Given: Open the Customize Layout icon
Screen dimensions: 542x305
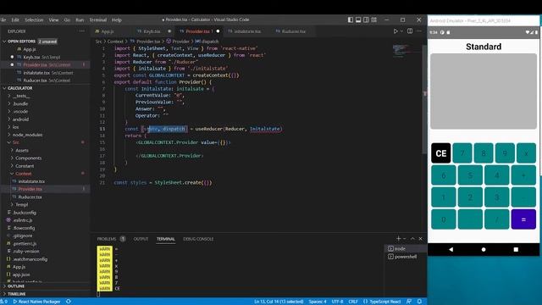Looking at the screenshot, I should (x=374, y=20).
